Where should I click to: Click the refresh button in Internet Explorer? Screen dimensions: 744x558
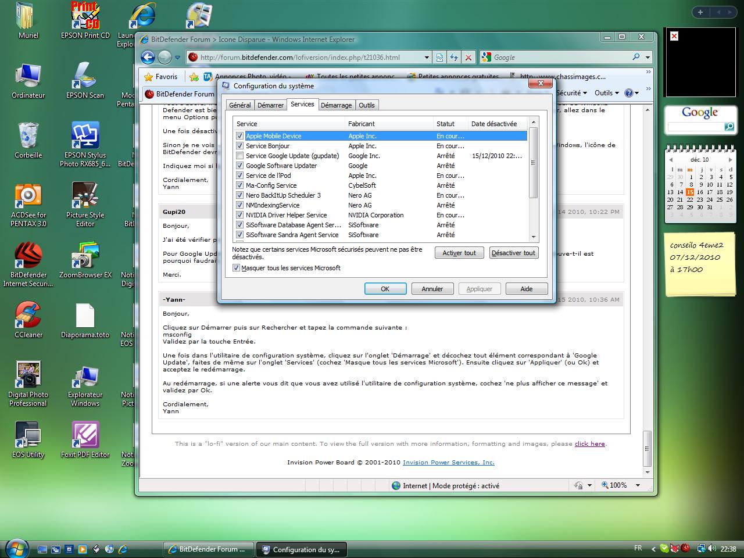point(453,57)
